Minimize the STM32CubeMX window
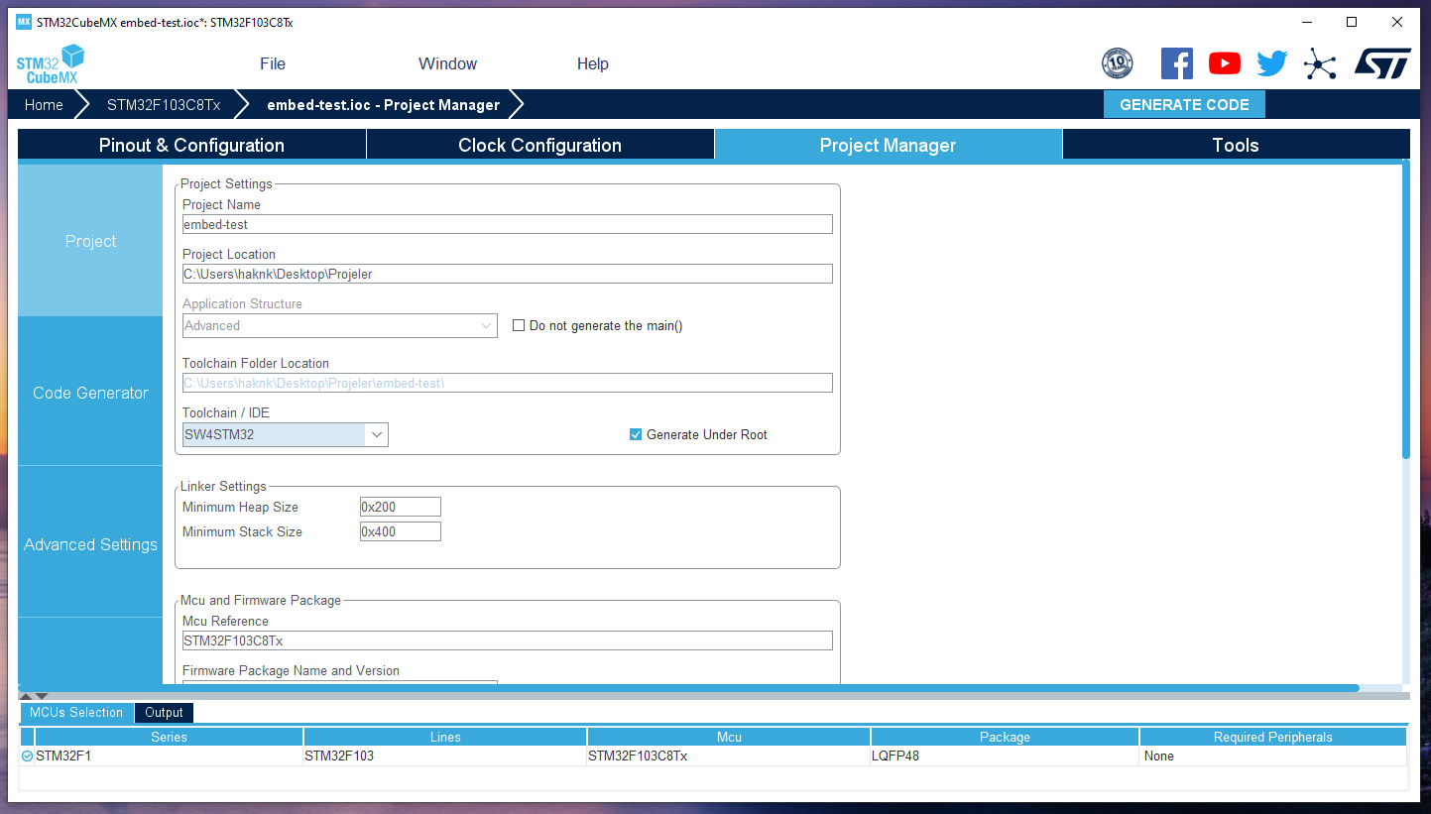This screenshot has width=1431, height=814. pyautogui.click(x=1306, y=22)
